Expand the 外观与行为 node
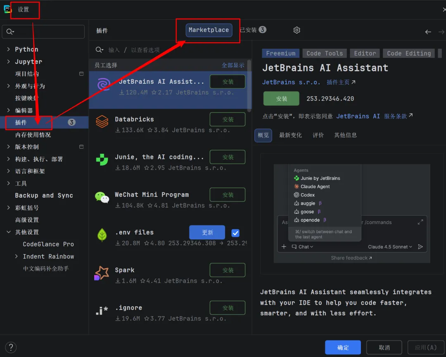This screenshot has height=357, width=446. coord(8,86)
